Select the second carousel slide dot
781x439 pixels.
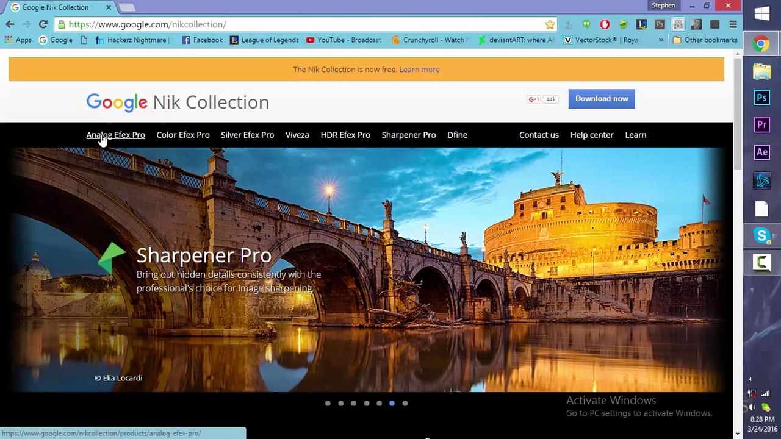pyautogui.click(x=340, y=403)
